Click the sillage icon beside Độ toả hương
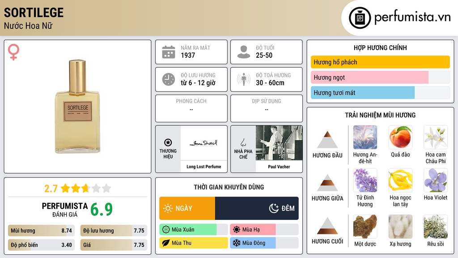Screen dimensions: 458x258 [244, 79]
